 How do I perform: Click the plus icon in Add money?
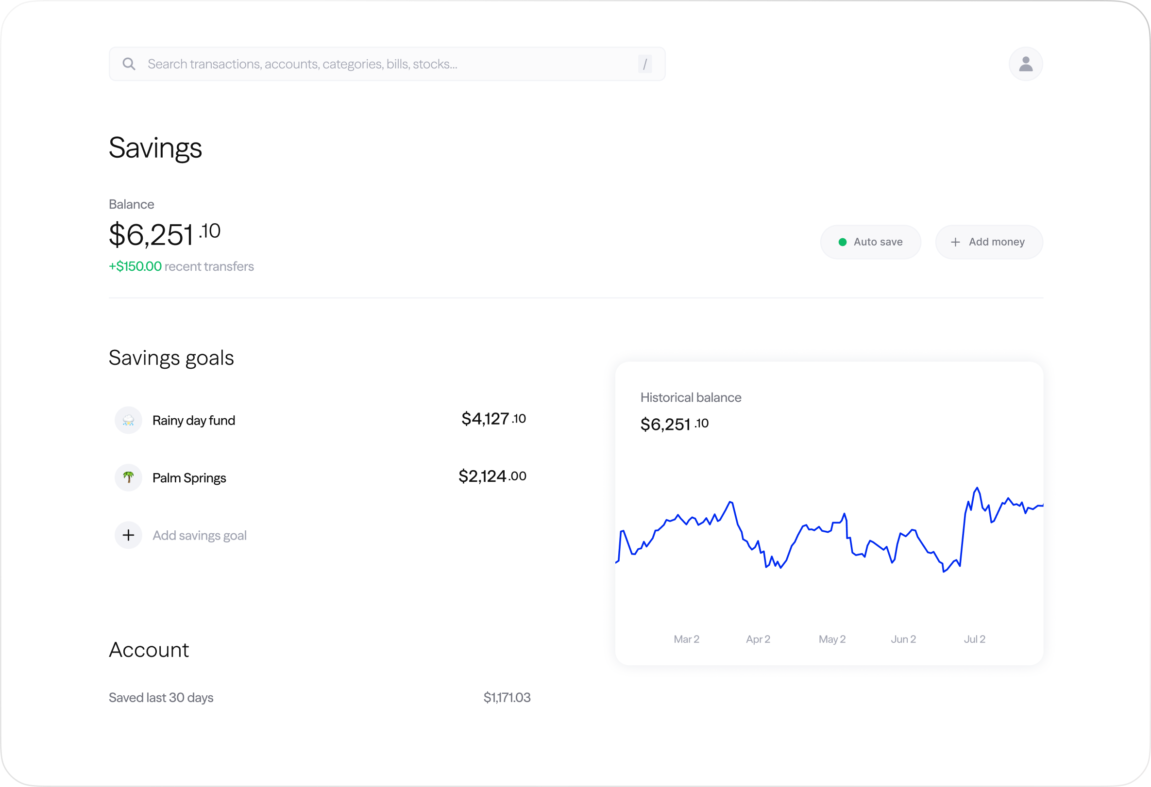point(955,242)
